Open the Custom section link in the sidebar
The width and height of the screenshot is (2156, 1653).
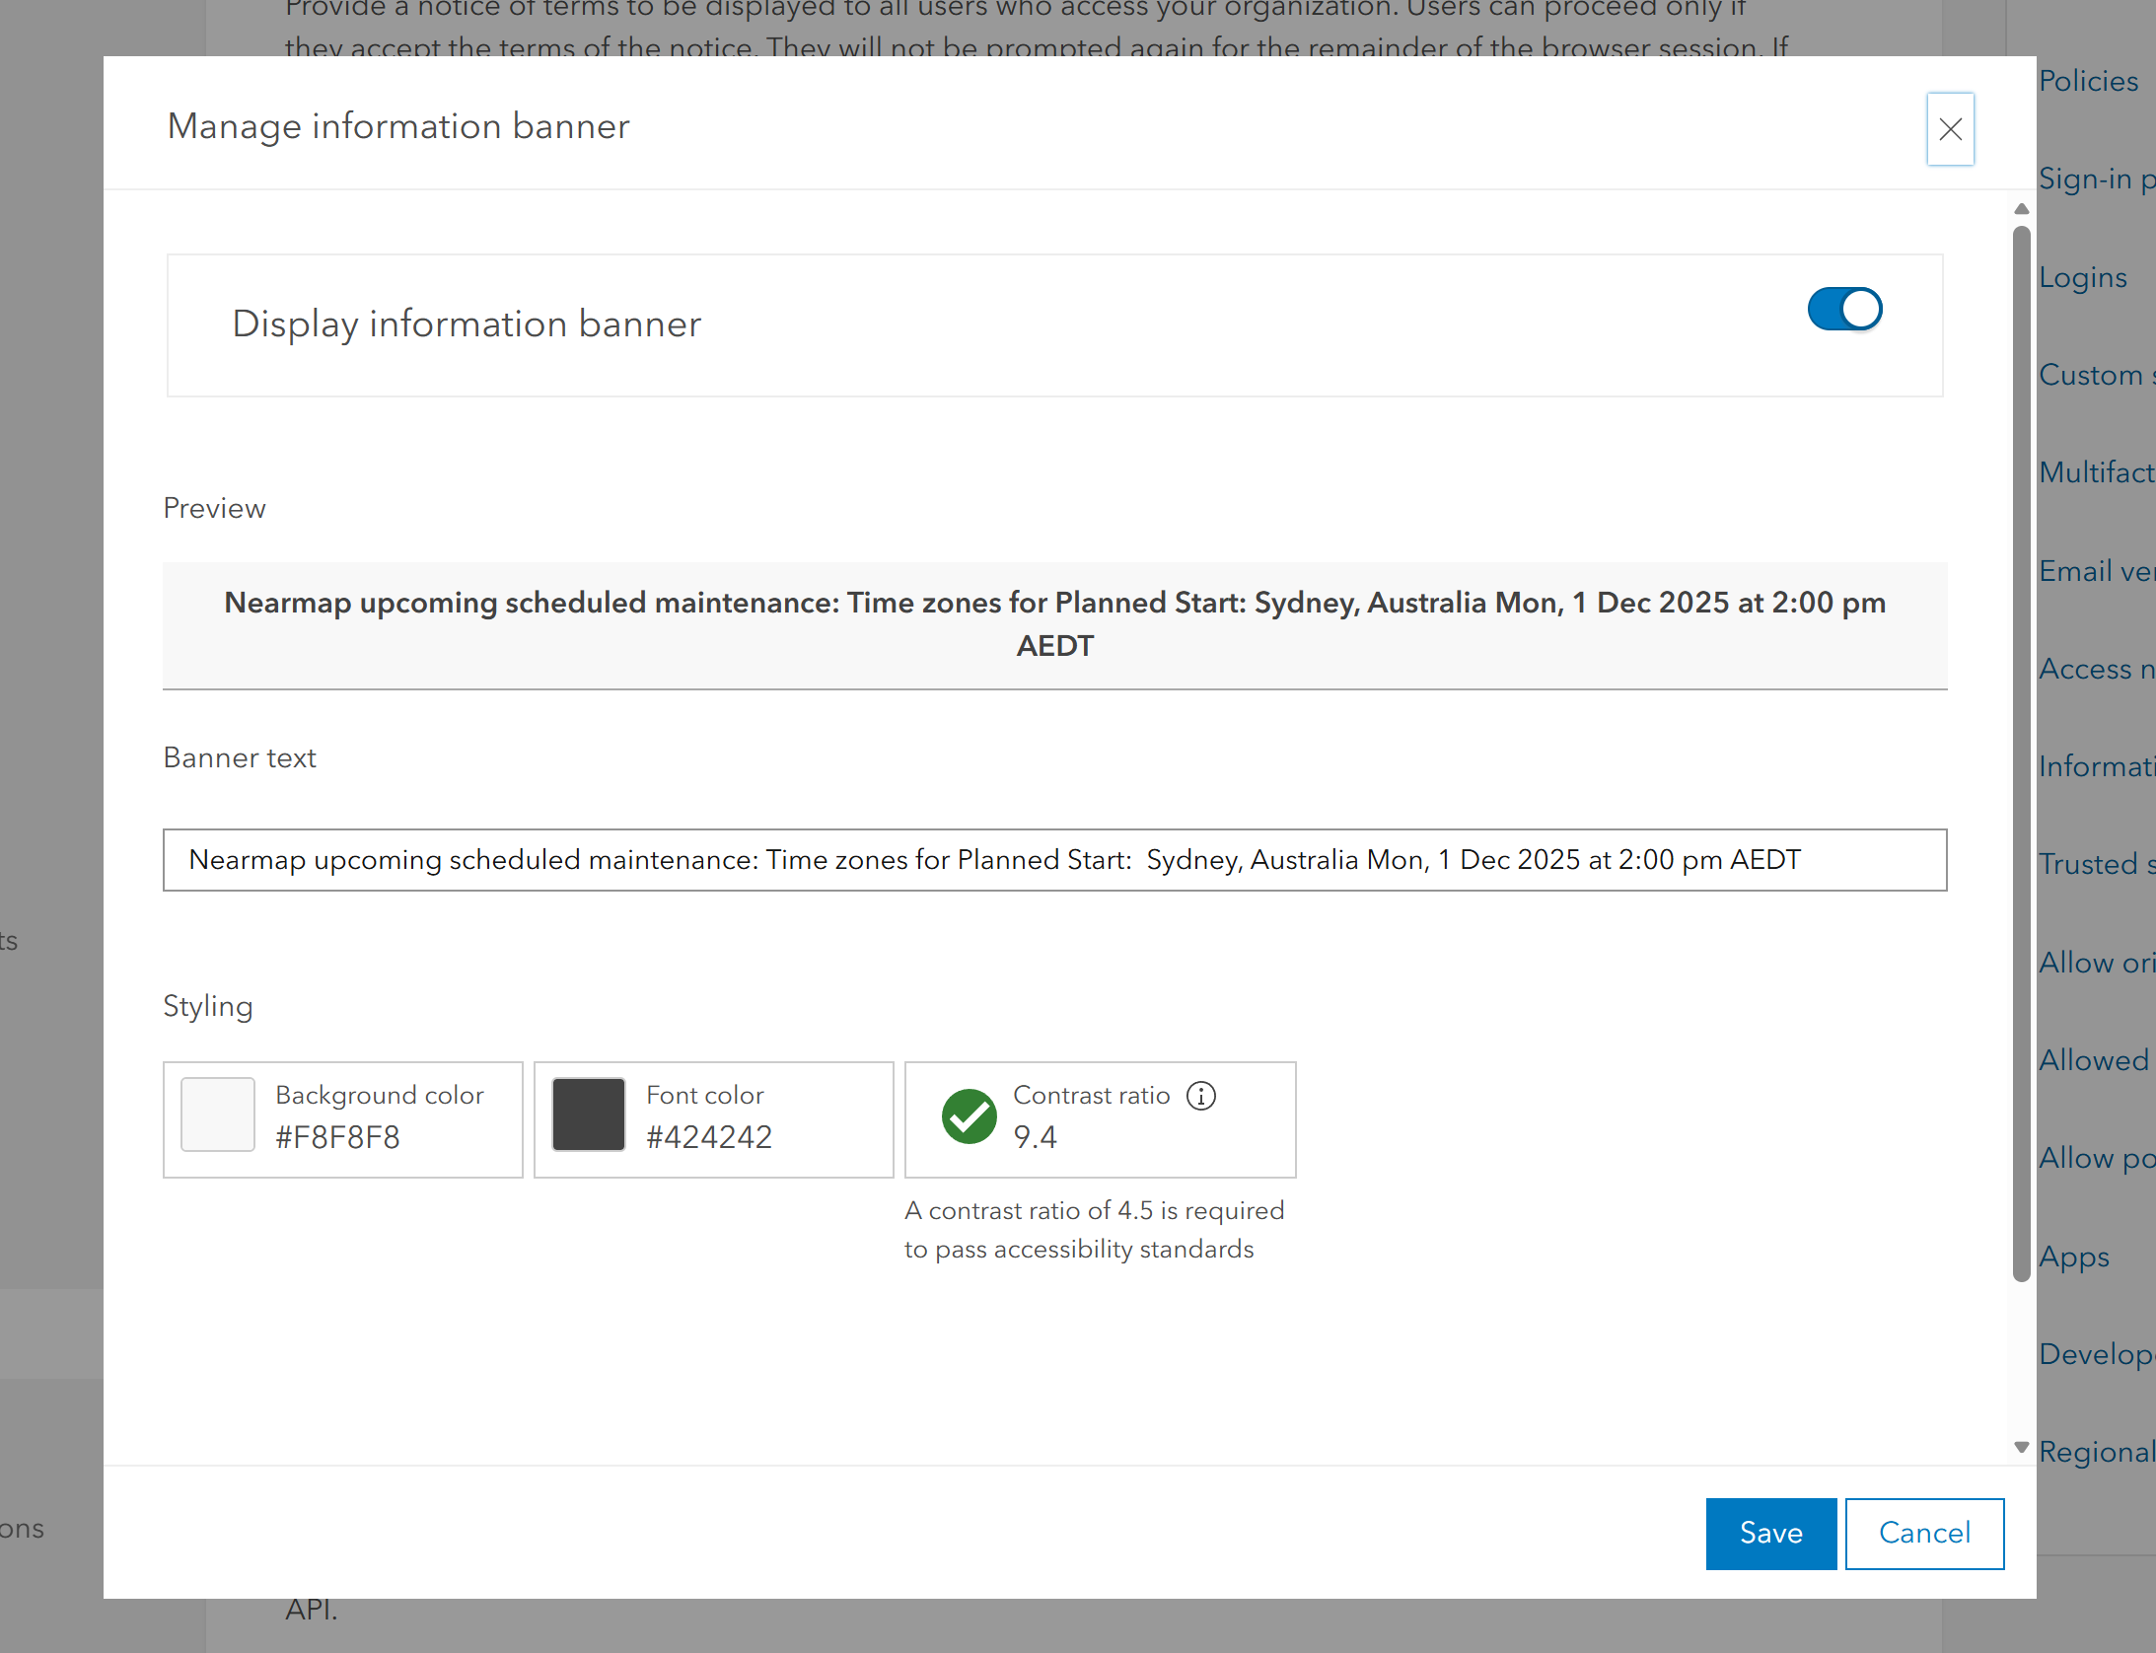click(x=2097, y=376)
